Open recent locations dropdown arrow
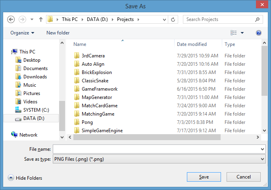This screenshot has width=271, height=190. (x=32, y=19)
